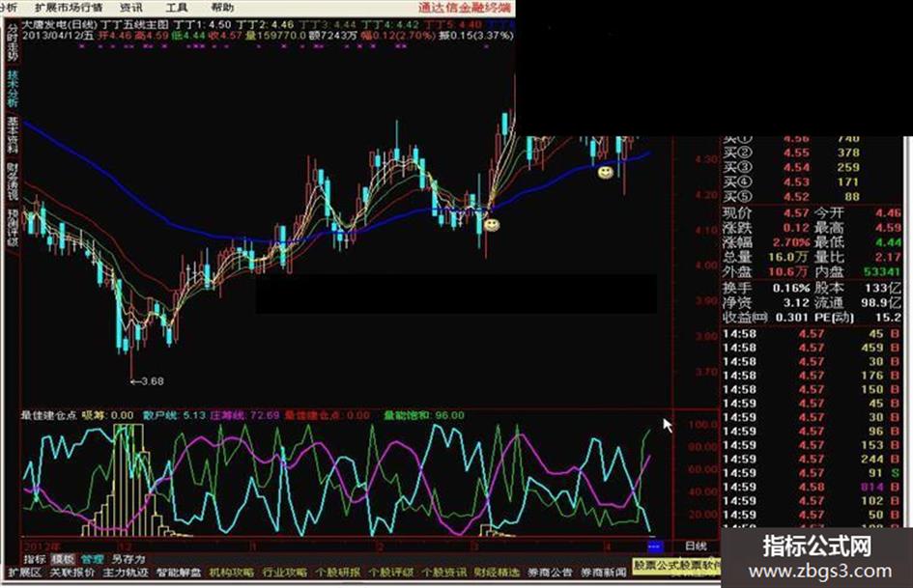The image size is (913, 588).
Task: Open the 关联报价 bottom tab
Action: (x=72, y=573)
